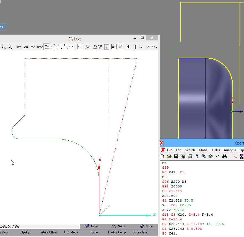The image size is (244, 237).
Task: Open the Global menu
Action: [203, 150]
